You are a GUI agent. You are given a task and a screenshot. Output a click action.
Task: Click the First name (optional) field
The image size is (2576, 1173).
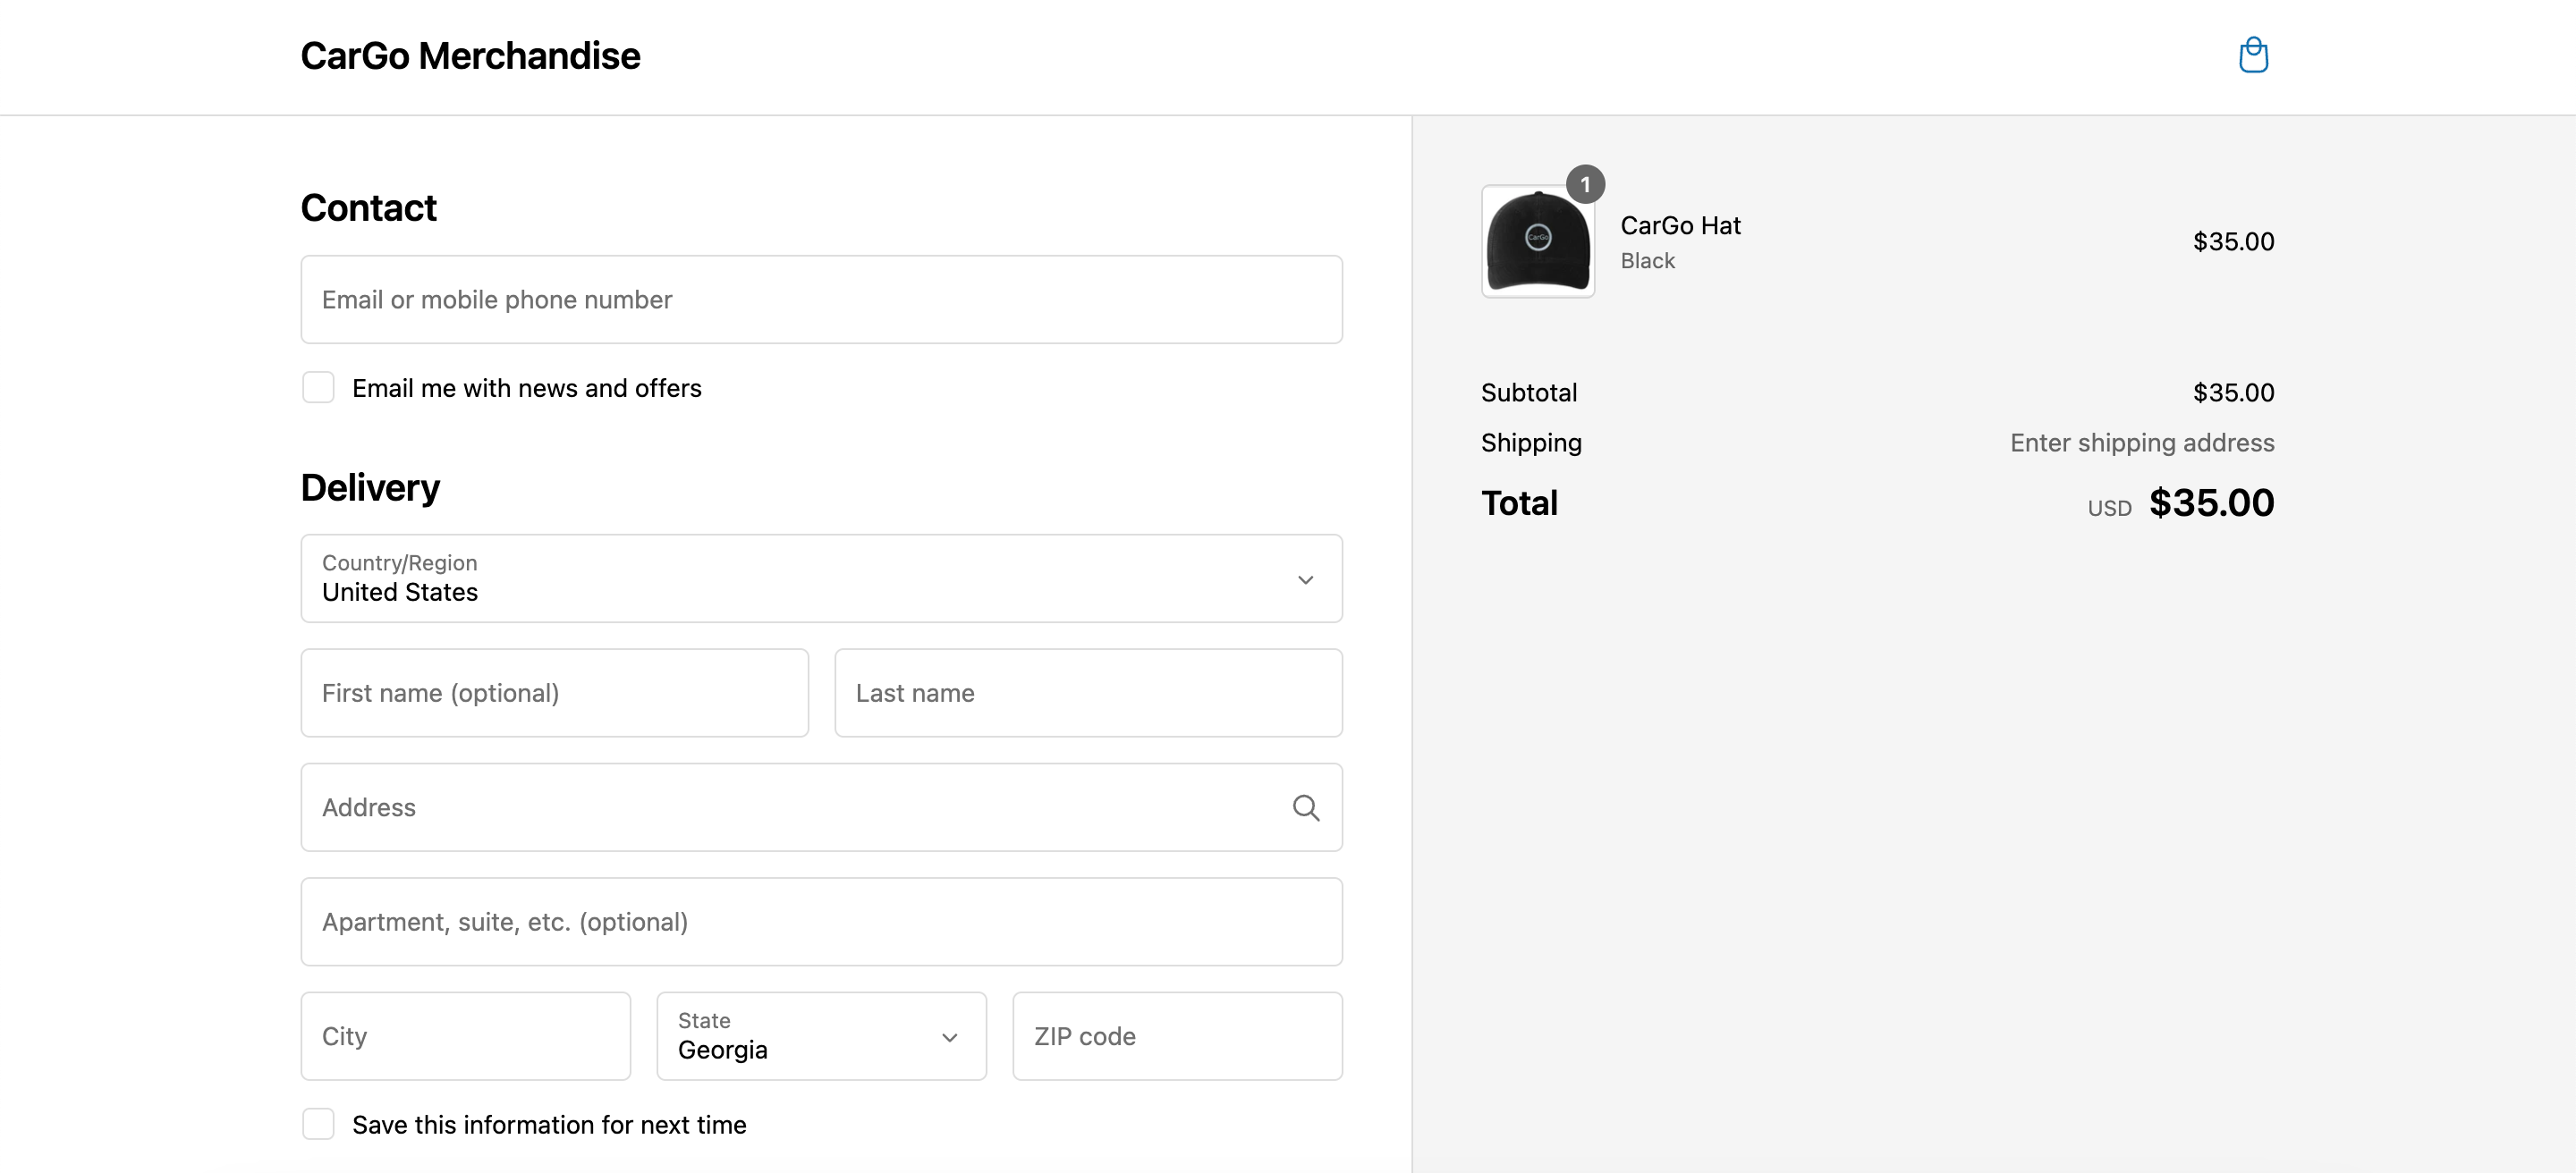554,694
